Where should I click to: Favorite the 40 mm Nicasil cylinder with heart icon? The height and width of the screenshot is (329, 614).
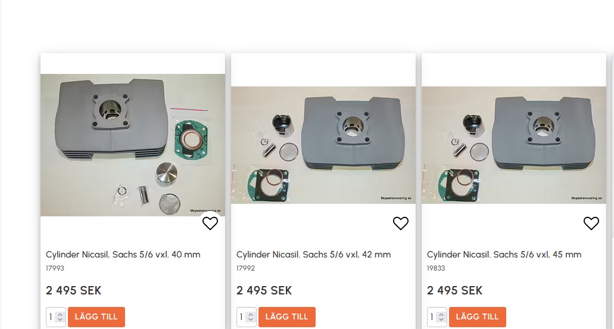210,224
